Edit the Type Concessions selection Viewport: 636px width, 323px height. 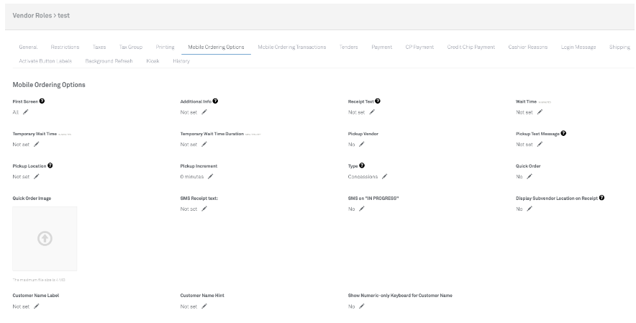pyautogui.click(x=384, y=176)
